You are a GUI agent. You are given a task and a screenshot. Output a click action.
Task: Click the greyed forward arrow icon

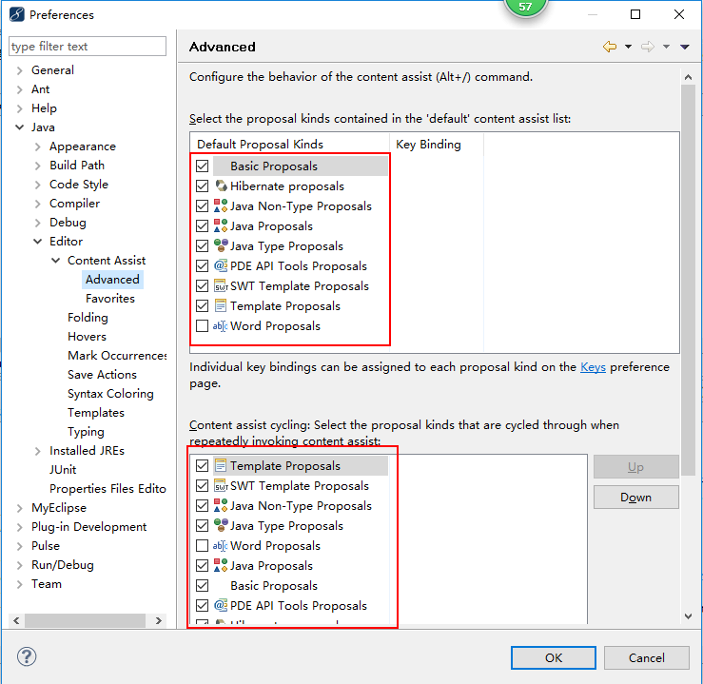648,47
